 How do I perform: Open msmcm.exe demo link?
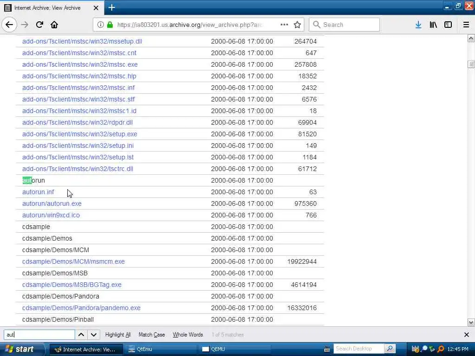click(x=73, y=261)
